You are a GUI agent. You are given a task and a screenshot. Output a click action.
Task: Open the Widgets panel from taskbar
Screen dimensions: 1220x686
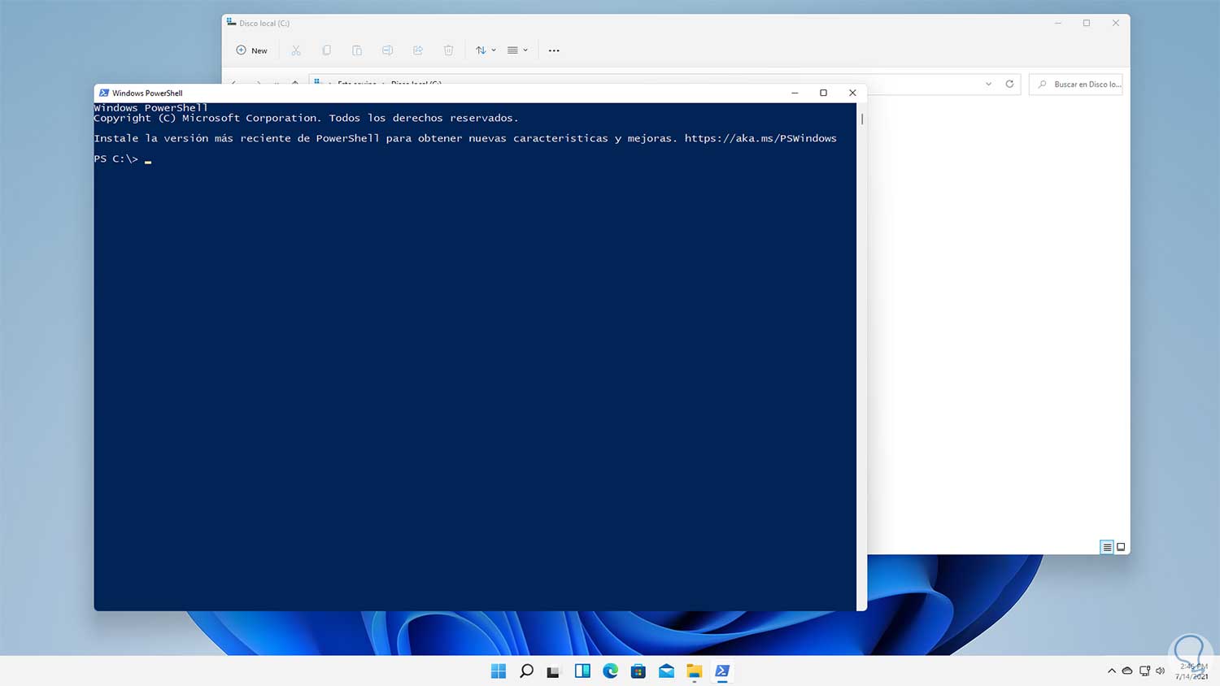(582, 671)
